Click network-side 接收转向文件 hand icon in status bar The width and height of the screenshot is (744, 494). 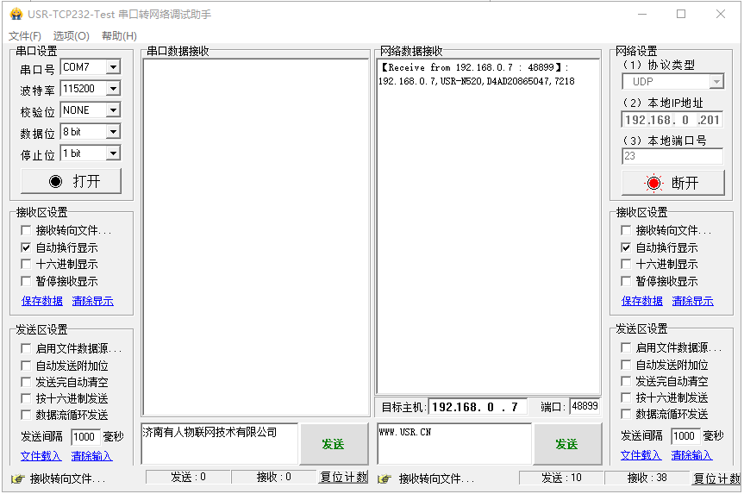[x=385, y=478]
